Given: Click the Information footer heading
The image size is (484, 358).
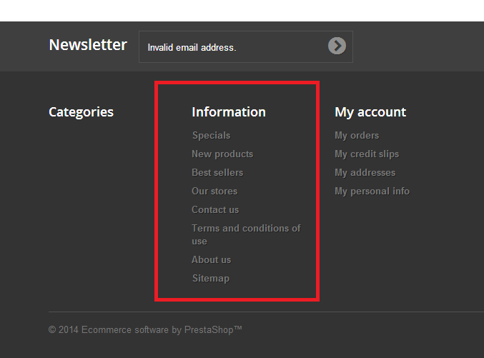Looking at the screenshot, I should pyautogui.click(x=228, y=112).
